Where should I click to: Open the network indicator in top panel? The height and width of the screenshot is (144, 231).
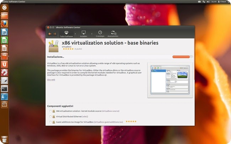(x=204, y=2)
